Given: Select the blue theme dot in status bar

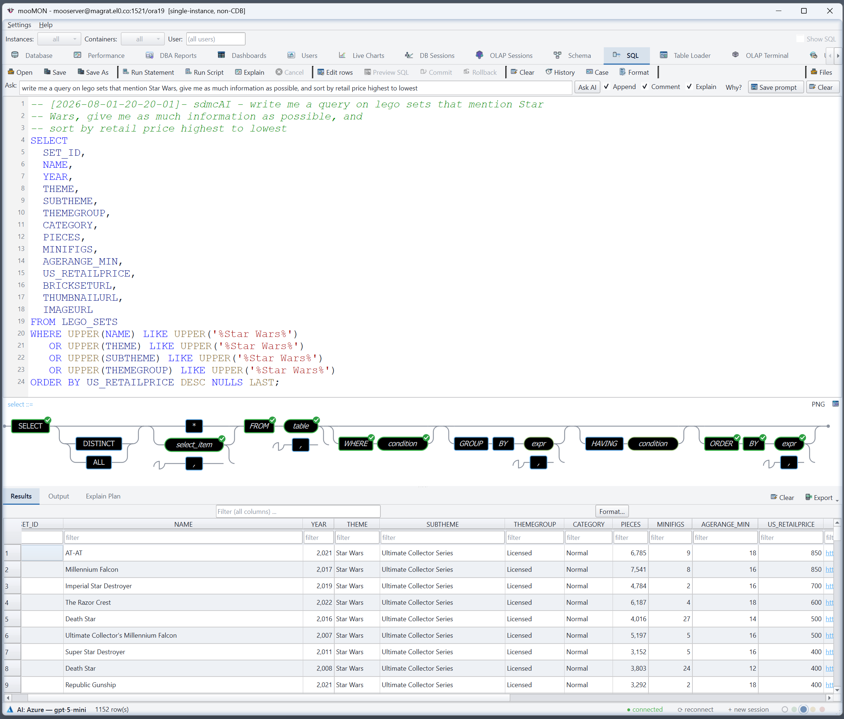Looking at the screenshot, I should click(803, 709).
